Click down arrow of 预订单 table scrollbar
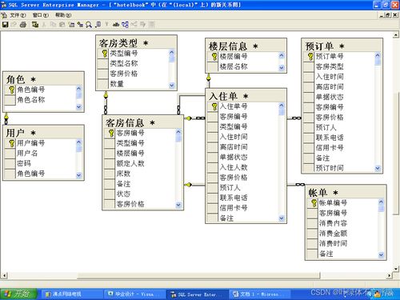Viewport: 400px width, 300px height. click(x=378, y=168)
